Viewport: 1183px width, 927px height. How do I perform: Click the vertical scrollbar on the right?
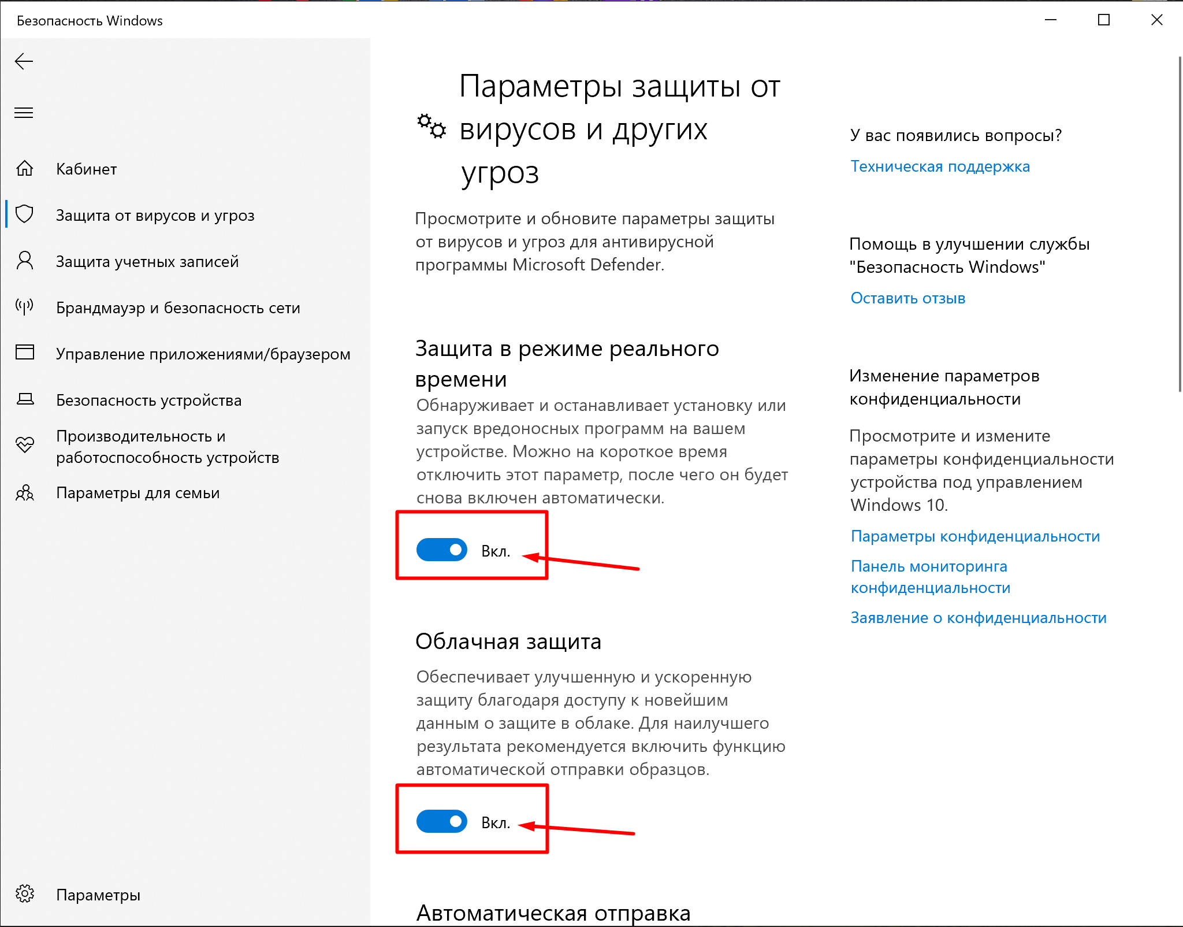click(x=1180, y=224)
